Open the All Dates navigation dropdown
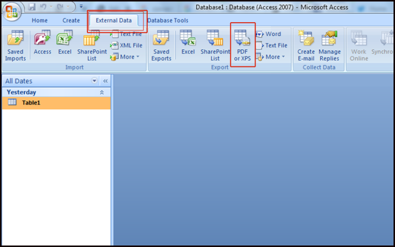 pyautogui.click(x=94, y=81)
